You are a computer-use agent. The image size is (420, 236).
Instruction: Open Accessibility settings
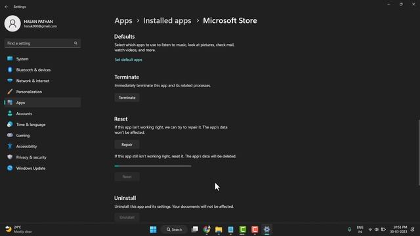tap(43, 146)
